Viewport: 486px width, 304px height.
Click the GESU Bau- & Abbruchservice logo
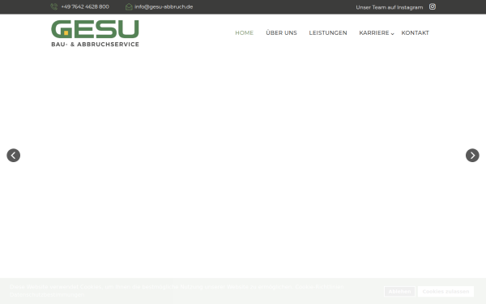coord(95,33)
